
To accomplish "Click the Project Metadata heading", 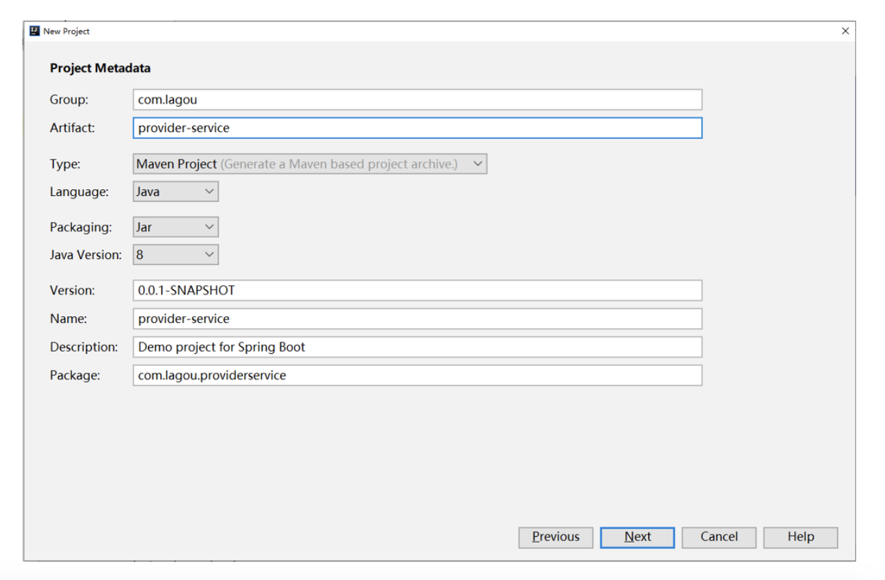I will 100,68.
